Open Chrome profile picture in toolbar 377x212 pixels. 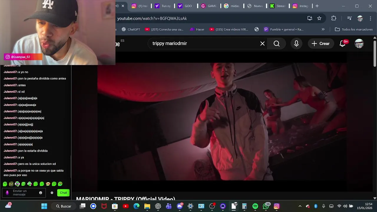point(360,18)
